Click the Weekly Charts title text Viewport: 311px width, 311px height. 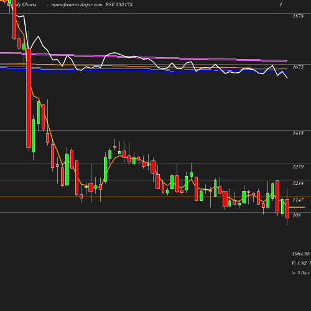(x=21, y=4)
